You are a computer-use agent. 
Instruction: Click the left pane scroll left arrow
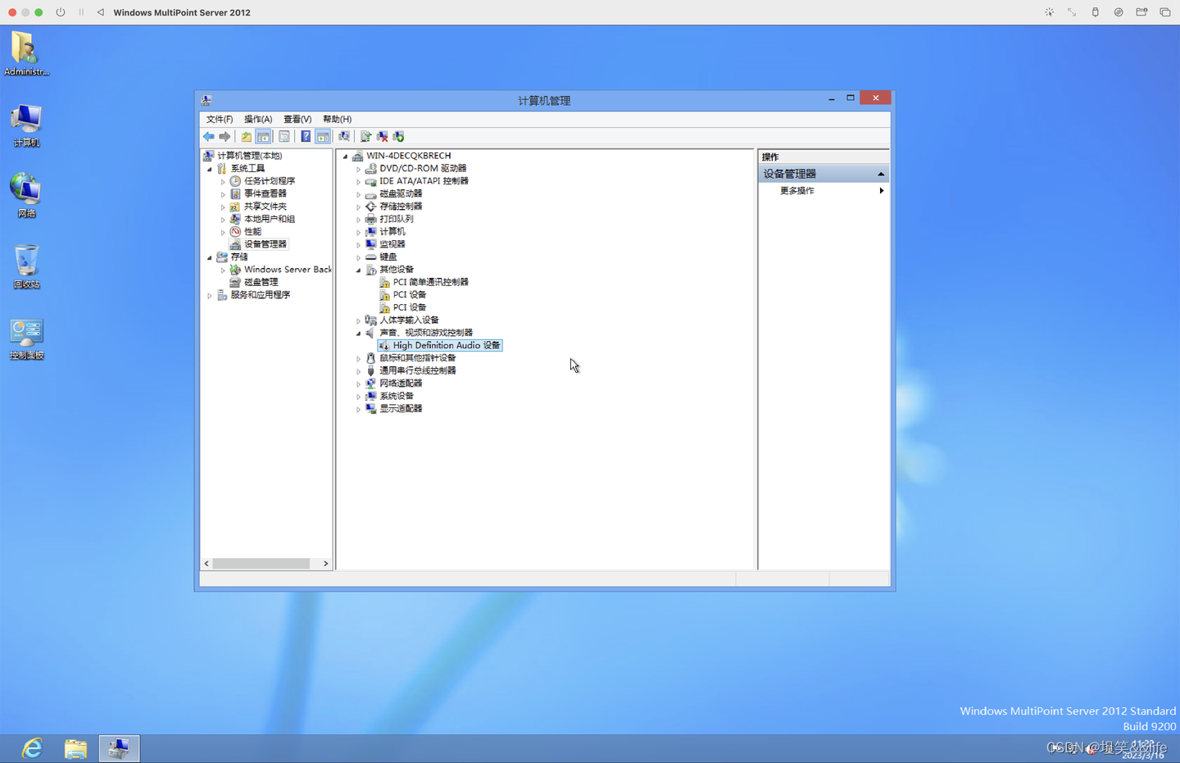point(206,564)
